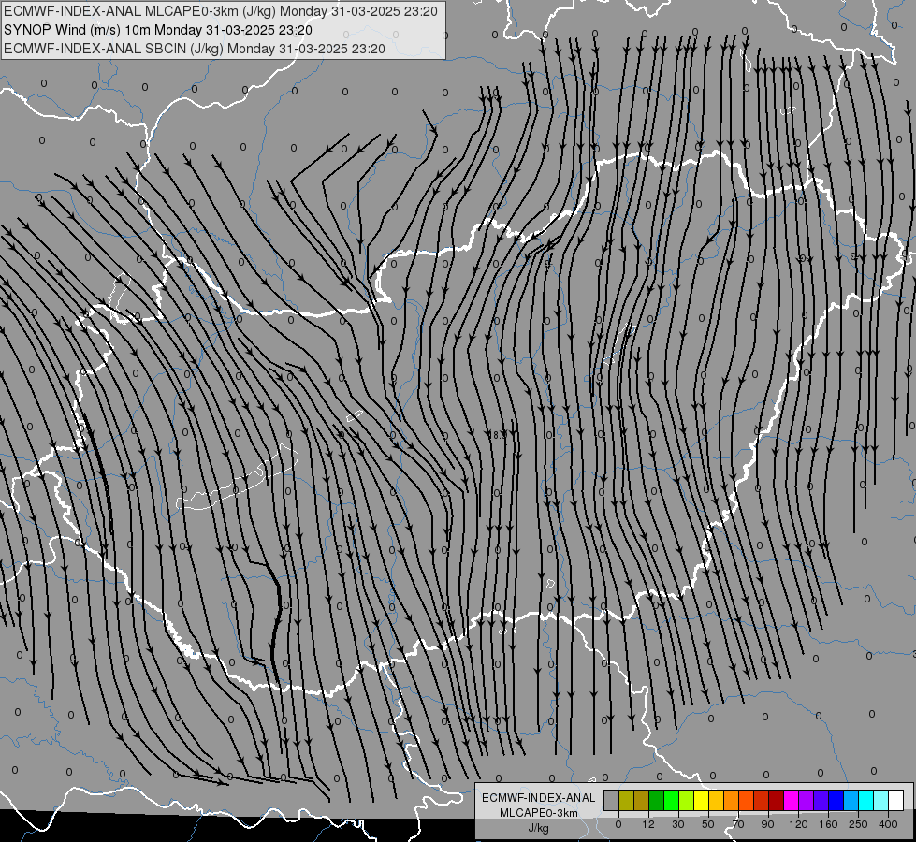916x842 pixels.
Task: Click the 18.5 value label on map
Action: (497, 435)
